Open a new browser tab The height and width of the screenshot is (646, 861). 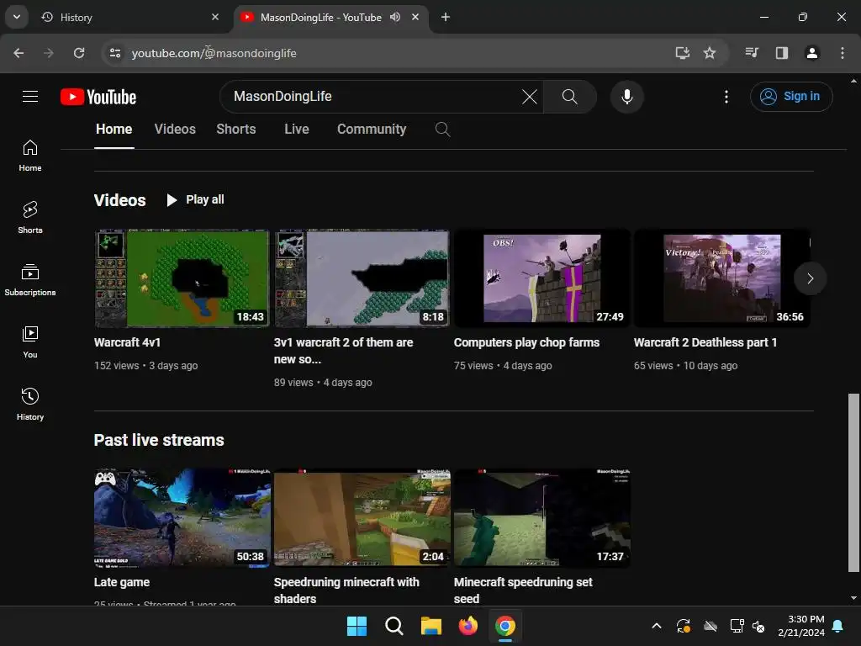(x=446, y=17)
